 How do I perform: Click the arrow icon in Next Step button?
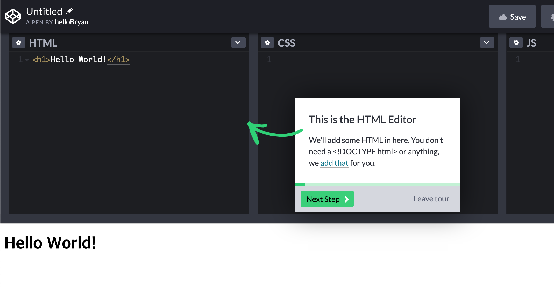347,199
